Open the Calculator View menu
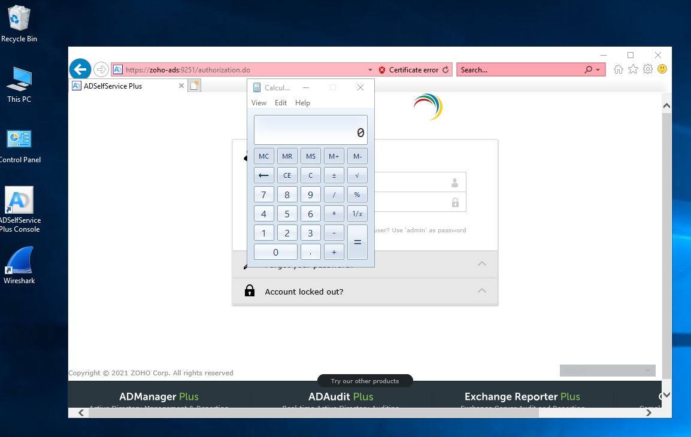Image resolution: width=691 pixels, height=437 pixels. pos(259,103)
